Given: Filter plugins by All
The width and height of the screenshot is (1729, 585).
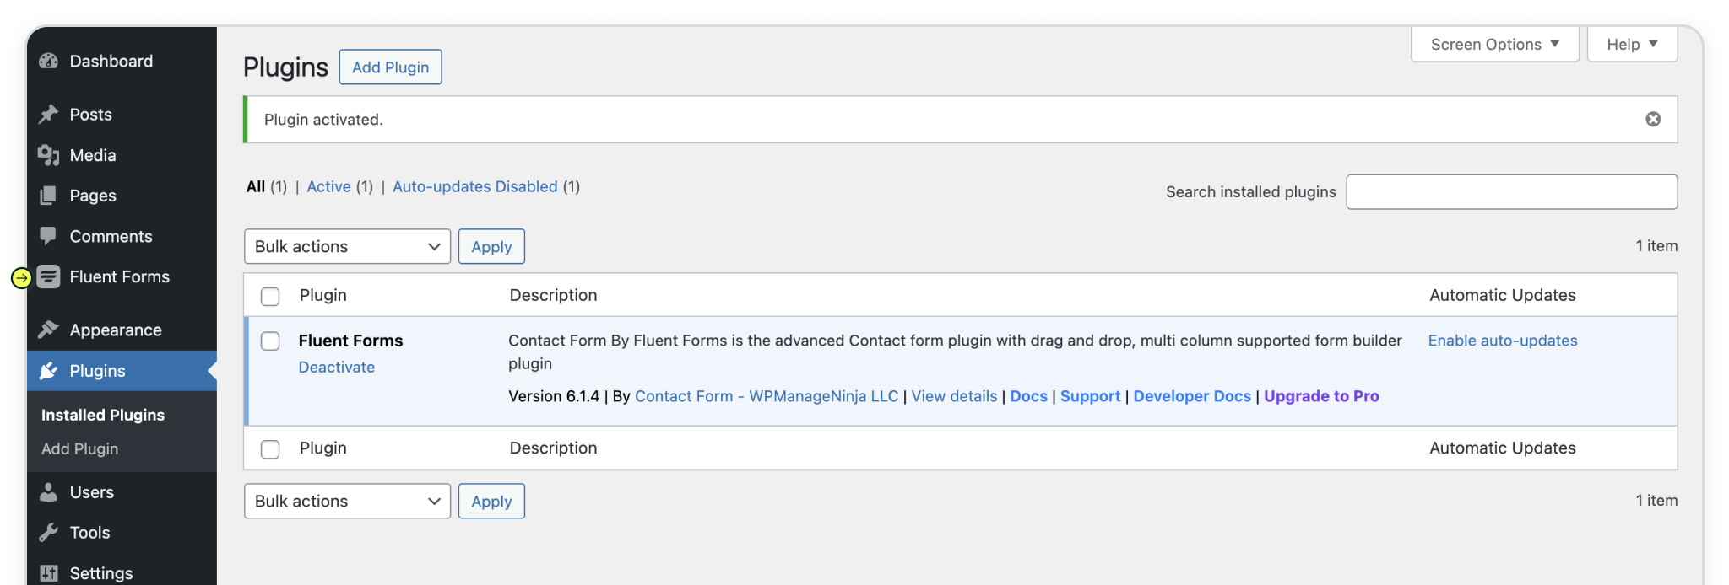Looking at the screenshot, I should coord(256,186).
